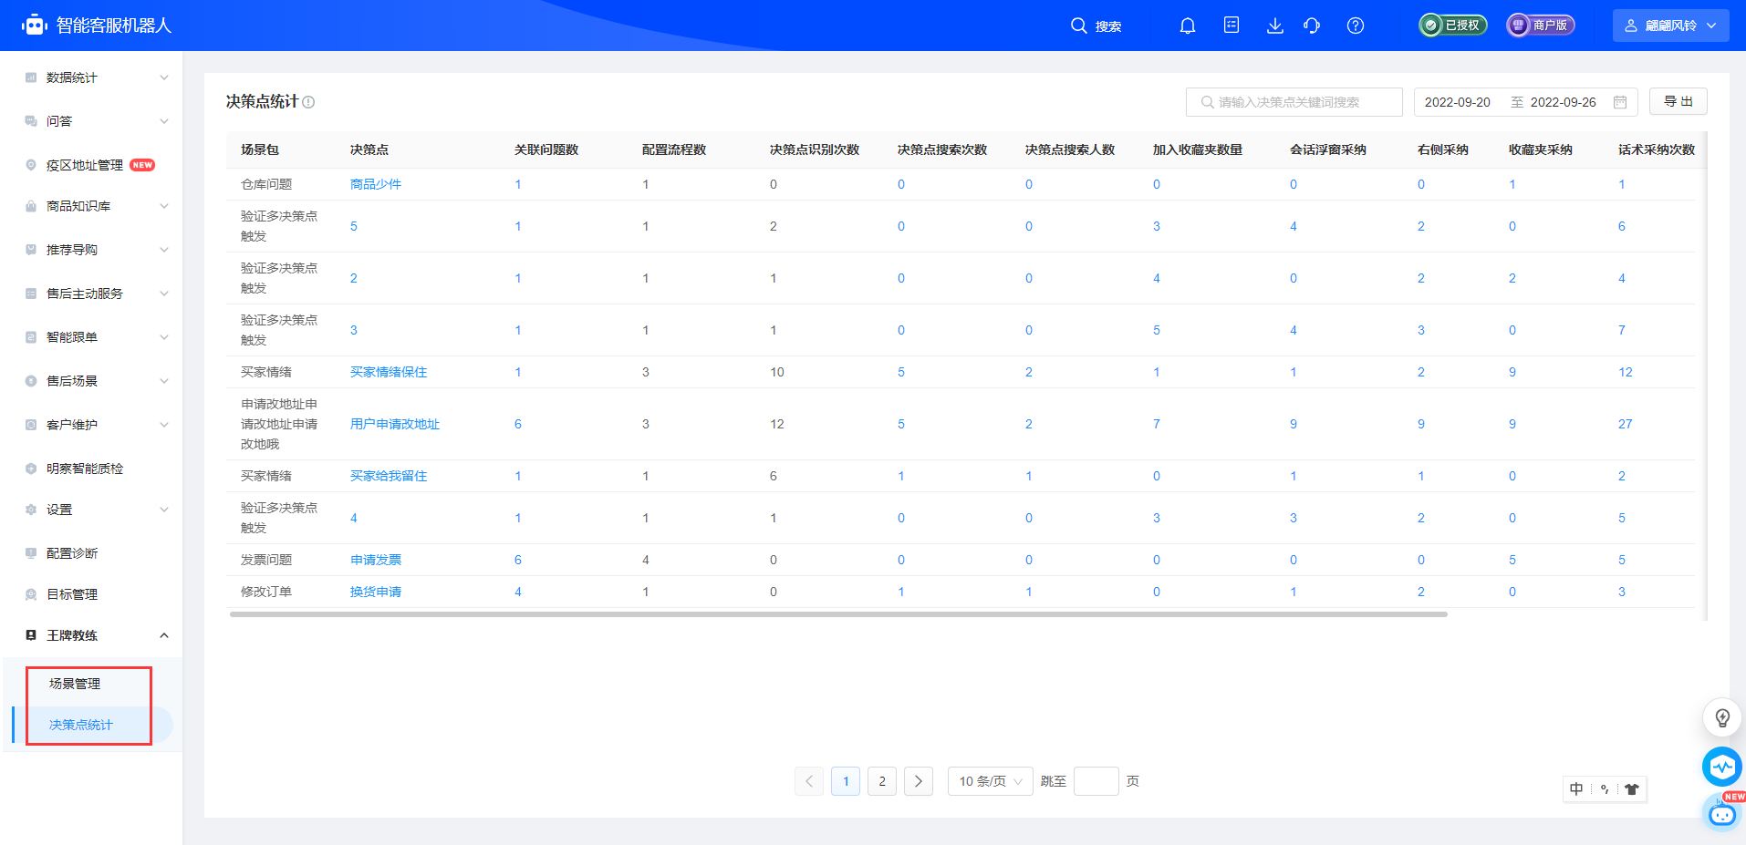Click the input method punctuation icon
The width and height of the screenshot is (1746, 845).
(1605, 789)
